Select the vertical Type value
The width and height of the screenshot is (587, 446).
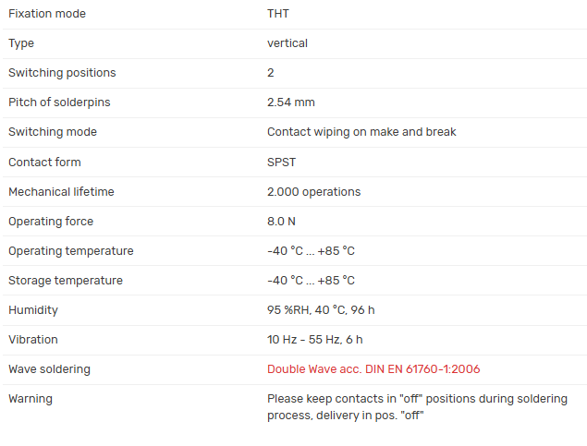[x=287, y=43]
